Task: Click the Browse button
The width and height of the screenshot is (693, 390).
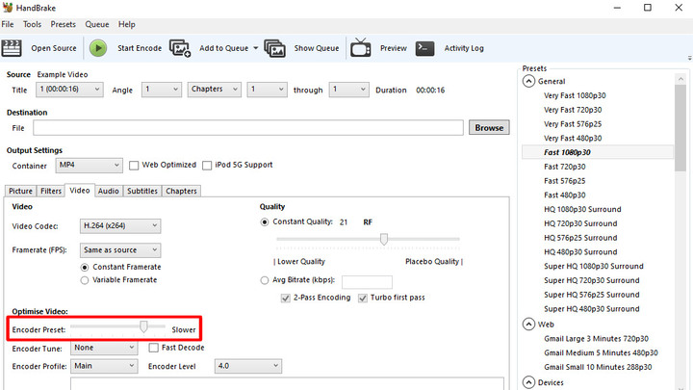Action: tap(489, 128)
